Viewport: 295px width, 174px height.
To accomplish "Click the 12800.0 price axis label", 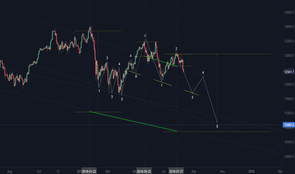I will tap(289, 55).
